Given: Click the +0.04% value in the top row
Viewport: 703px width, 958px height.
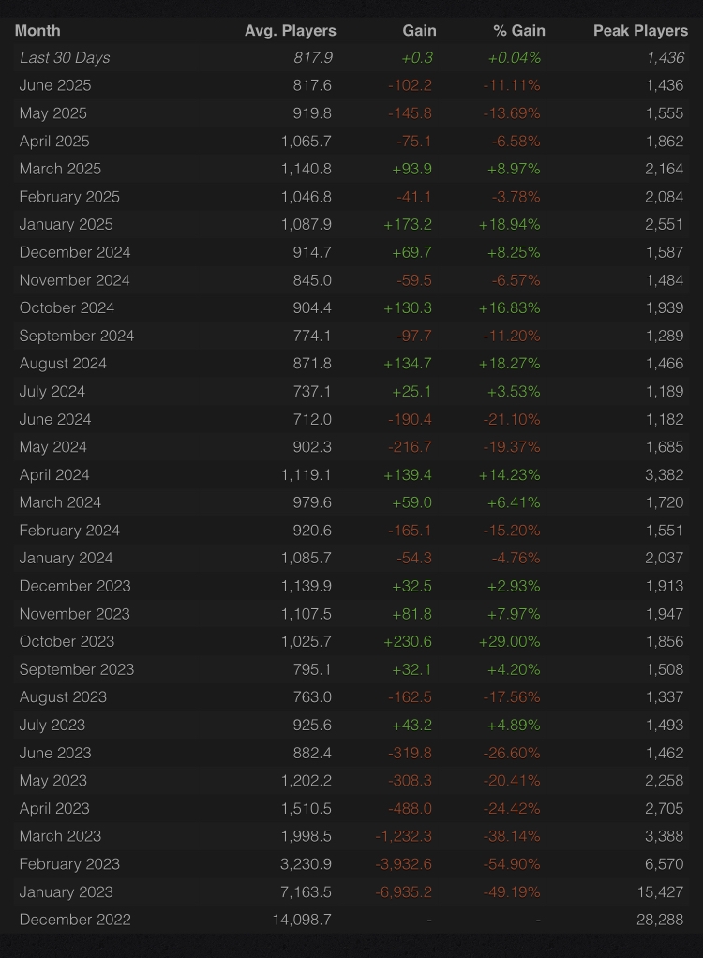Looking at the screenshot, I should [514, 57].
